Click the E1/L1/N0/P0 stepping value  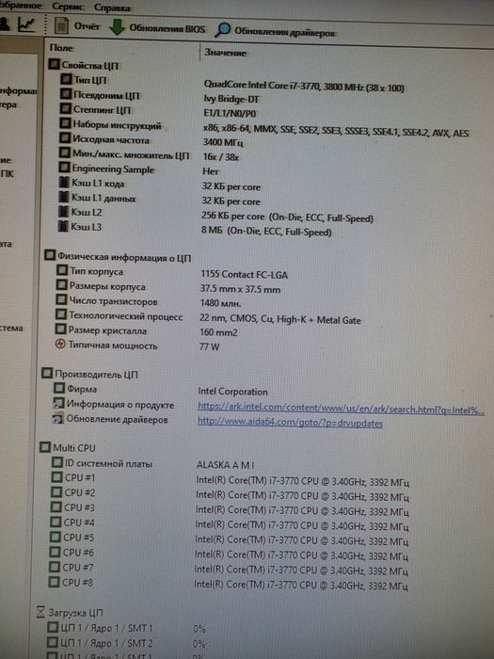[x=230, y=114]
